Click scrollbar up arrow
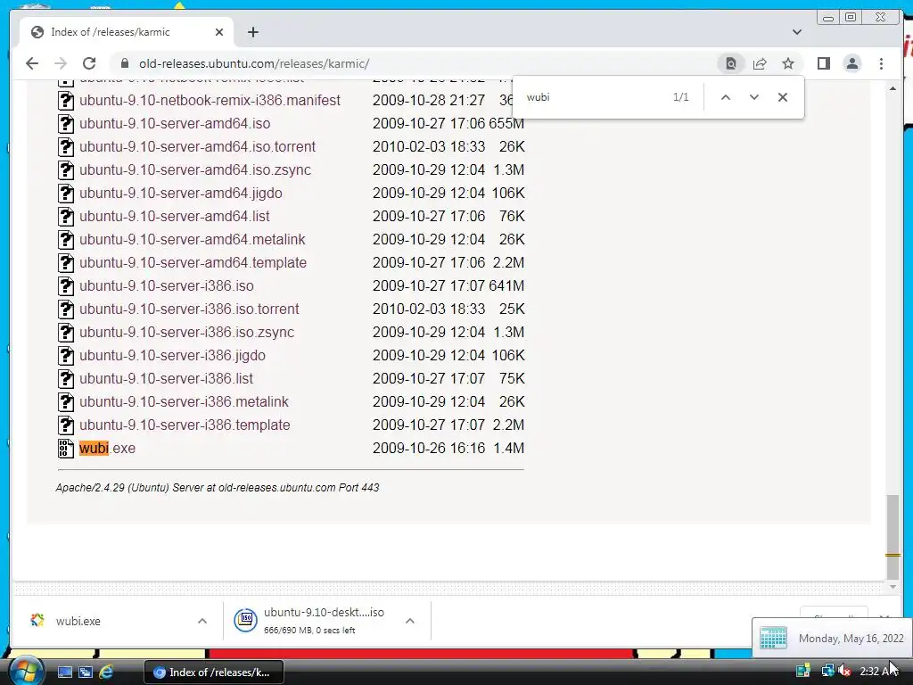The image size is (913, 685). click(x=892, y=88)
